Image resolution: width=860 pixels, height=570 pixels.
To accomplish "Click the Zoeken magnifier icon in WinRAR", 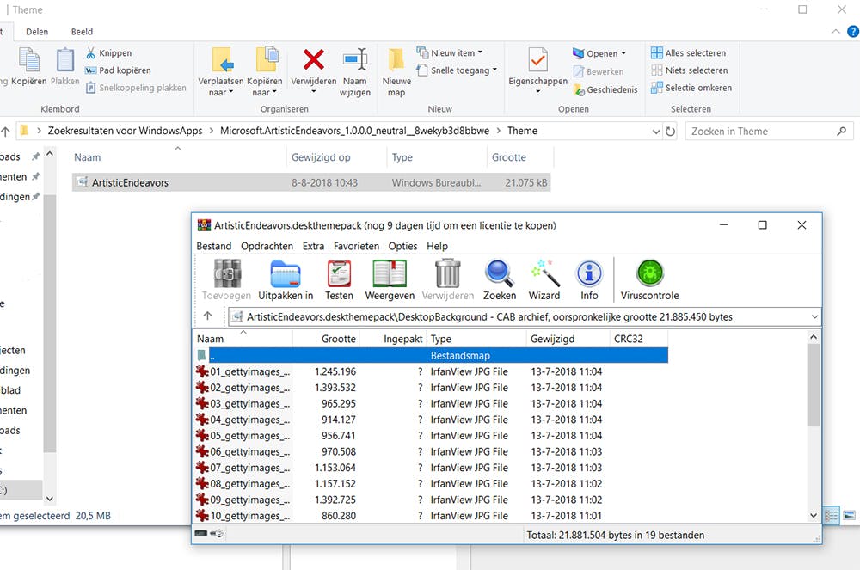I will (x=500, y=277).
